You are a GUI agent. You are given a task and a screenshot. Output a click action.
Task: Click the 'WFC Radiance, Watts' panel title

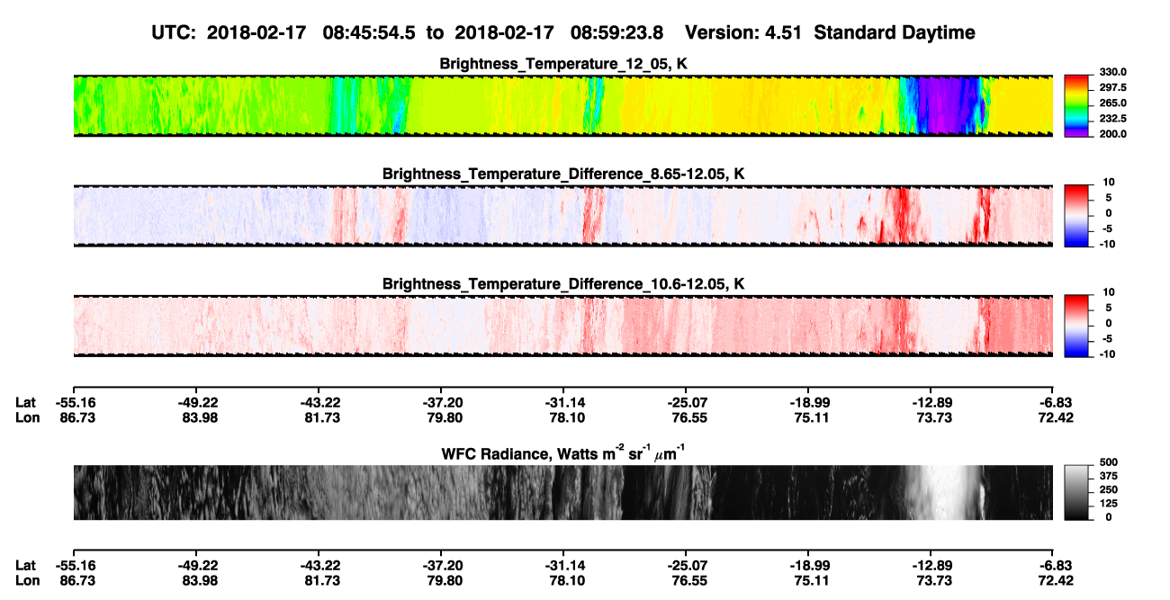pyautogui.click(x=563, y=452)
